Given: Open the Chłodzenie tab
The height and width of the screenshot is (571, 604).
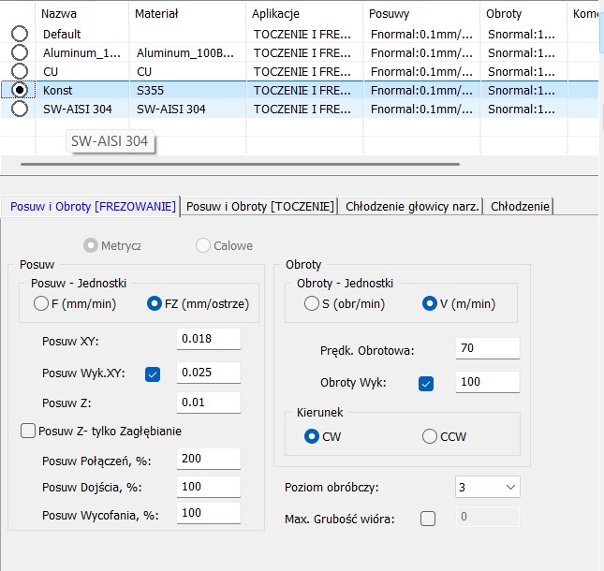Looking at the screenshot, I should pos(520,206).
